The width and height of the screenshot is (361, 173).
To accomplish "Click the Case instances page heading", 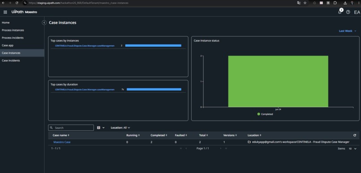I will point(63,22).
